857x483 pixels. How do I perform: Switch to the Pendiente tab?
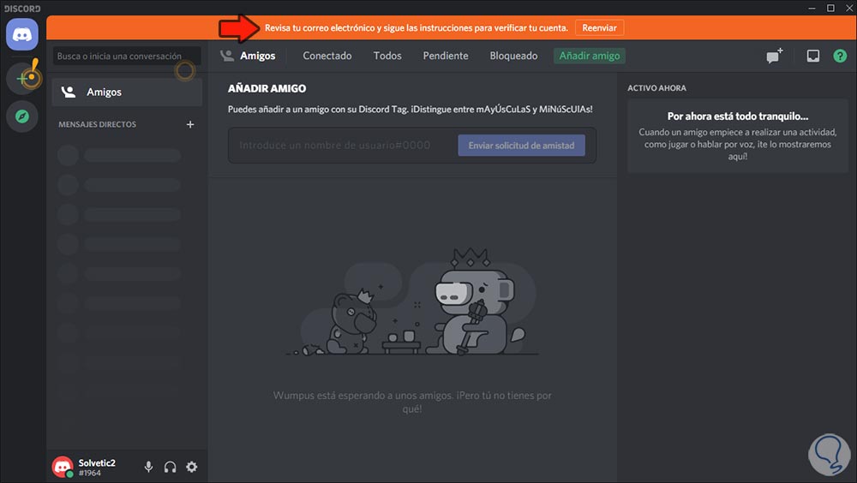pos(446,56)
